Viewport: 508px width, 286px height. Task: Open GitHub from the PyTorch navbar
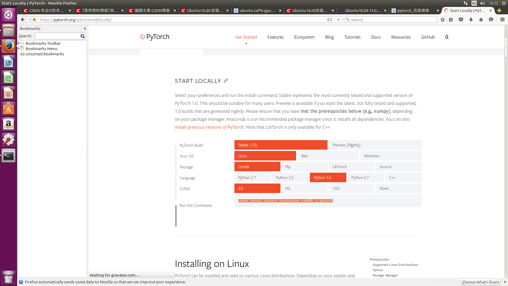[428, 37]
